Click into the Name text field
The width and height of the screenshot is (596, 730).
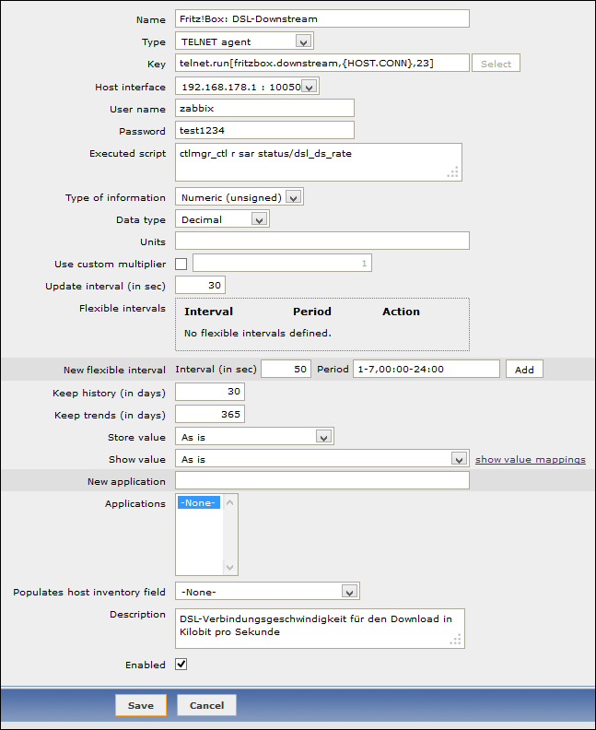[321, 19]
